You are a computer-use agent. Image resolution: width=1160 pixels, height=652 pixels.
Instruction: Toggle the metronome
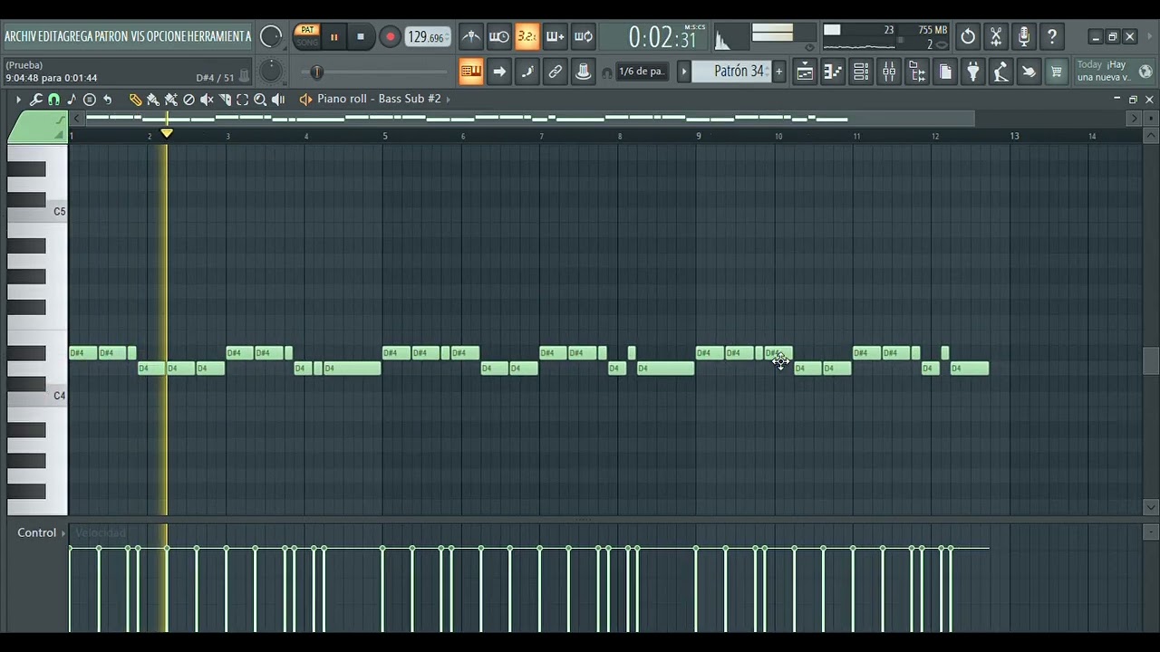point(471,37)
